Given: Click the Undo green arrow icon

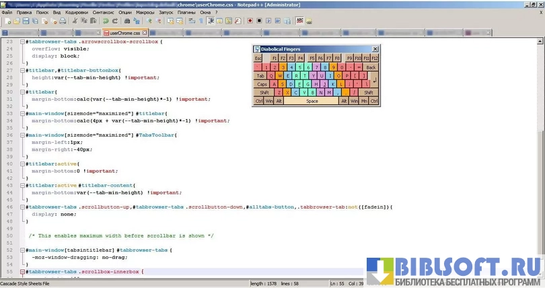Looking at the screenshot, I should [x=106, y=21].
